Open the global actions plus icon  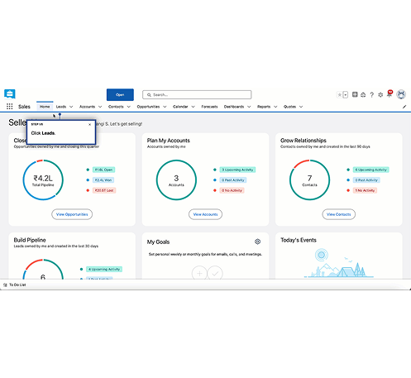coord(355,94)
